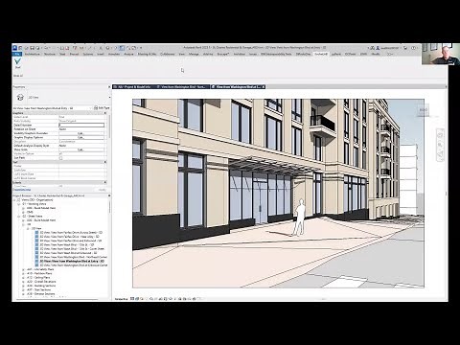Collapse the Graphics section in Properties
The height and width of the screenshot is (345, 460).
tap(105, 113)
